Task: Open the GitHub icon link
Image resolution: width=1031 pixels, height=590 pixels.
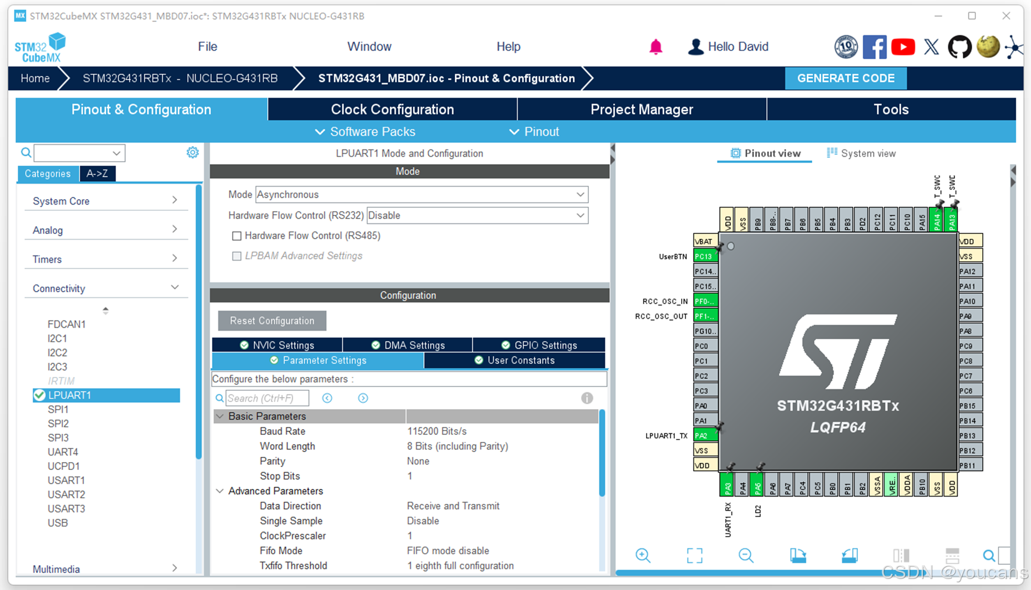Action: point(959,47)
